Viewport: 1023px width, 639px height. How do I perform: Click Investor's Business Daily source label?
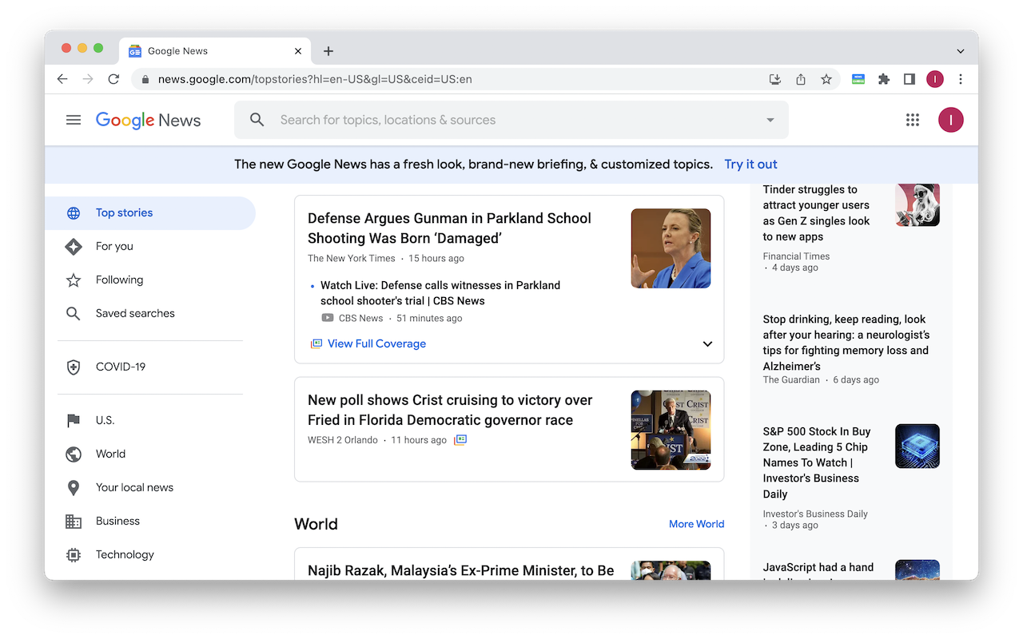click(x=815, y=514)
